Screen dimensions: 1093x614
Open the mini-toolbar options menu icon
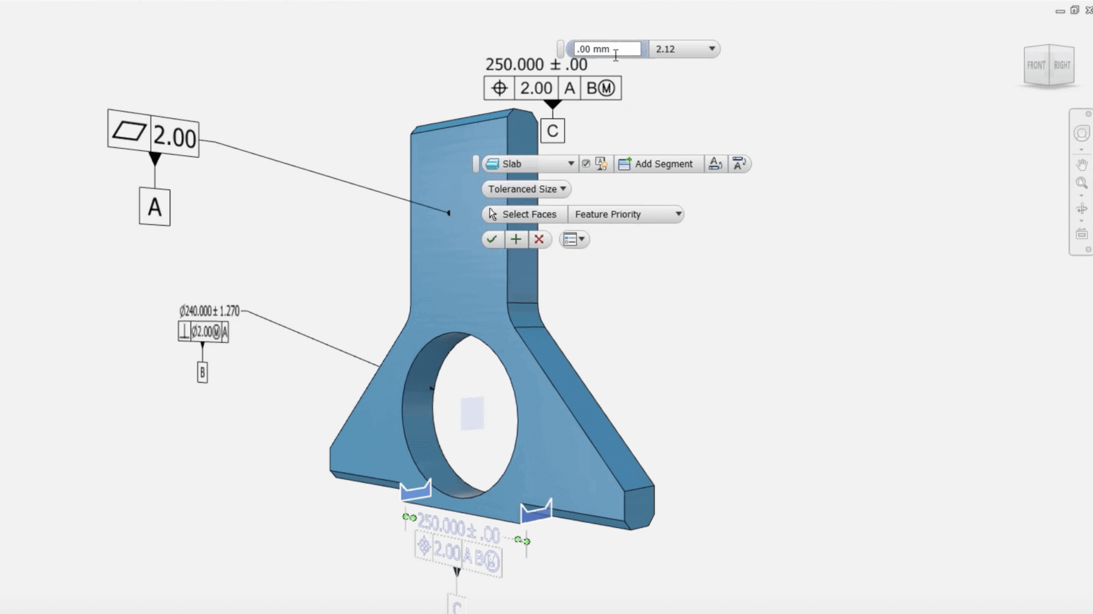point(574,239)
